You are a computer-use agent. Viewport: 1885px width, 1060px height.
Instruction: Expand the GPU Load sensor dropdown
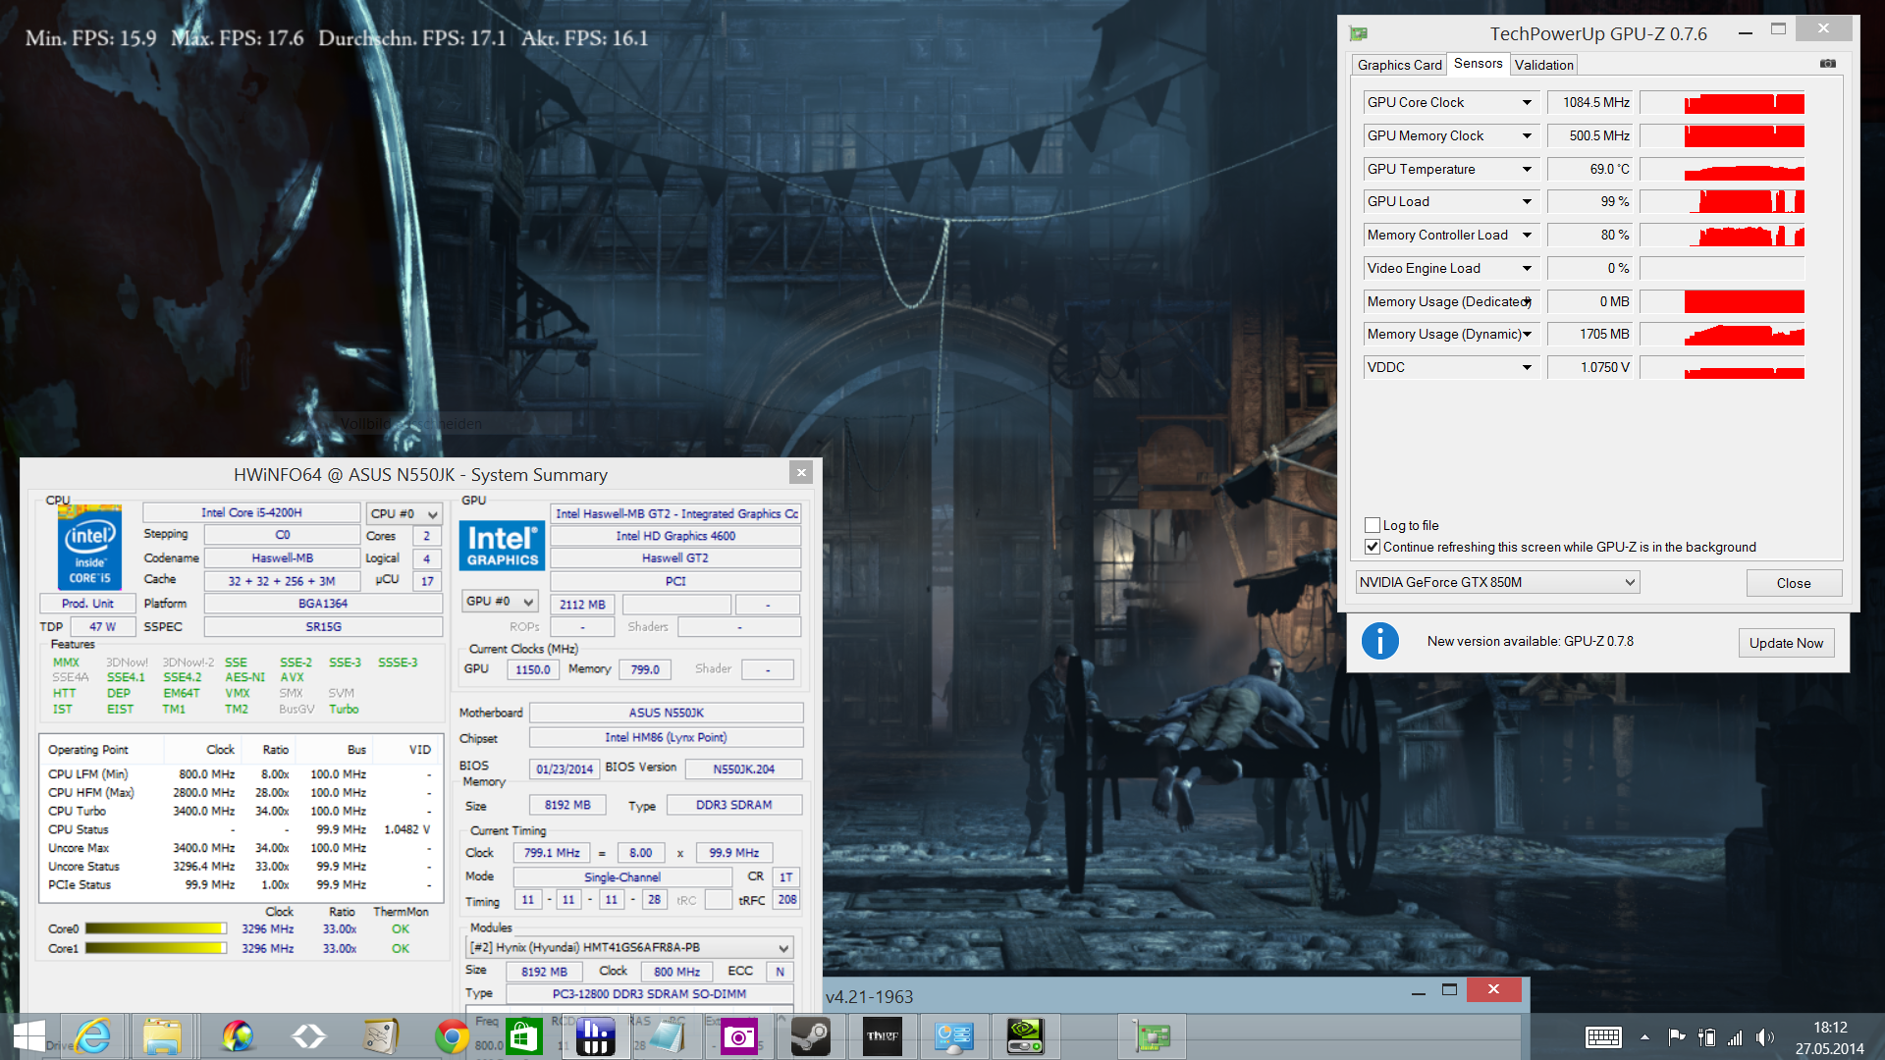coord(1527,201)
